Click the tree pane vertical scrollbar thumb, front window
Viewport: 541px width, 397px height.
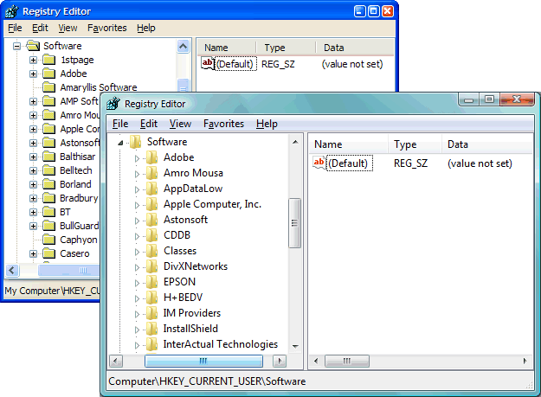(294, 223)
